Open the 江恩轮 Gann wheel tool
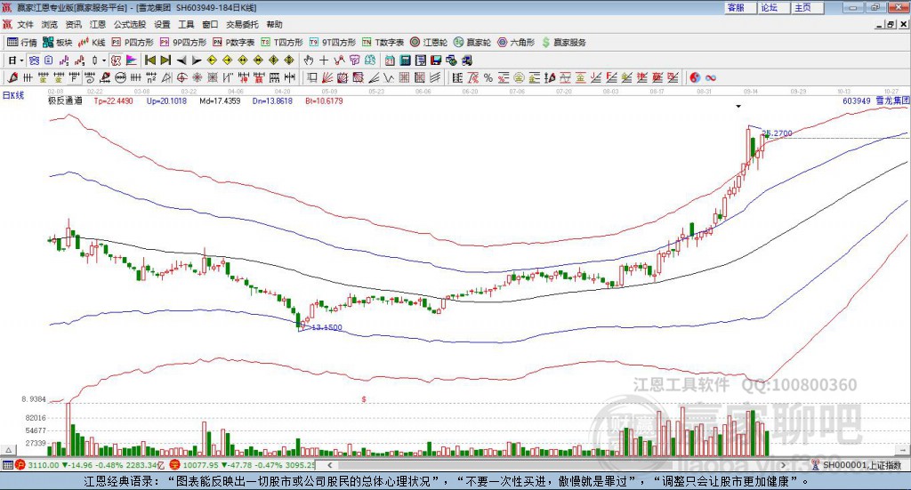Image resolution: width=911 pixels, height=490 pixels. [x=429, y=43]
